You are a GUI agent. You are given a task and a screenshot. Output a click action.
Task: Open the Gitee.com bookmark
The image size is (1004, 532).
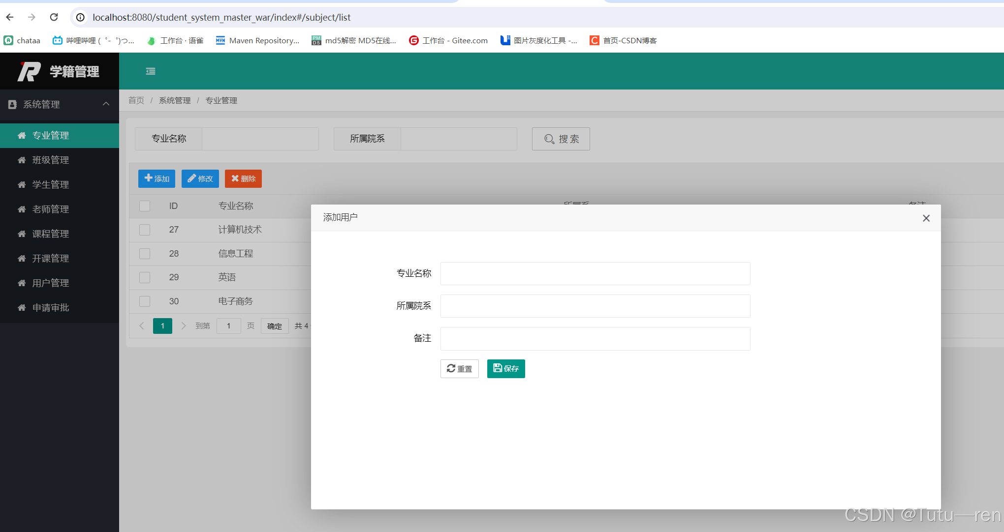(x=448, y=40)
